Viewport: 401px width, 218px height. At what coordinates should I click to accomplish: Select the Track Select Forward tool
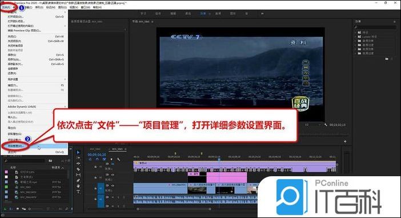pyautogui.click(x=78, y=158)
